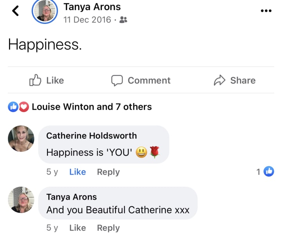Screen dimensions: 282x238
Task: Tap Tanya Arons' avatar next to her comment
Action: (x=21, y=200)
